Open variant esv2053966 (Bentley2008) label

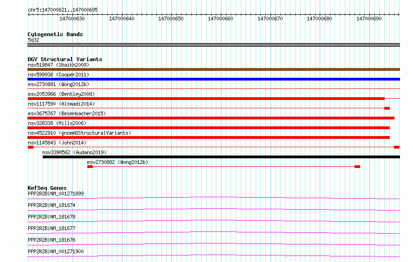point(61,94)
